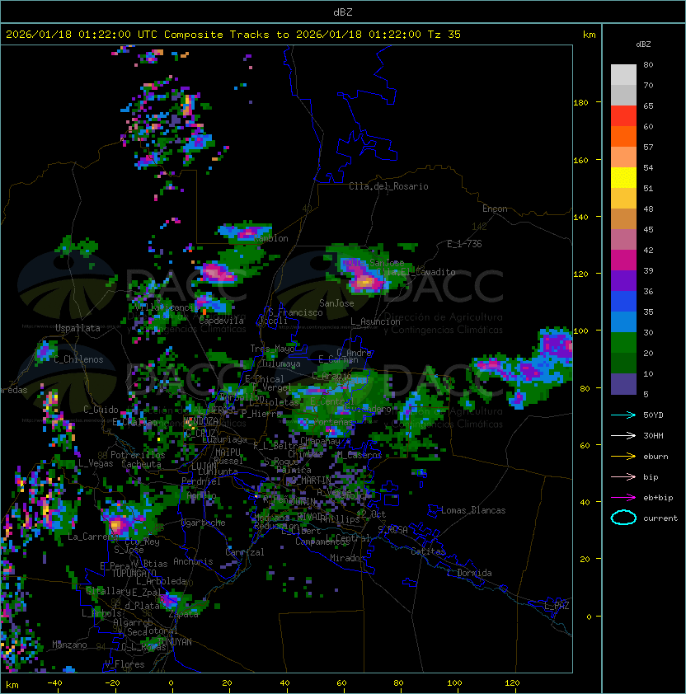
Task: Click the slate-purple bottom legend swatch
Action: [x=623, y=384]
